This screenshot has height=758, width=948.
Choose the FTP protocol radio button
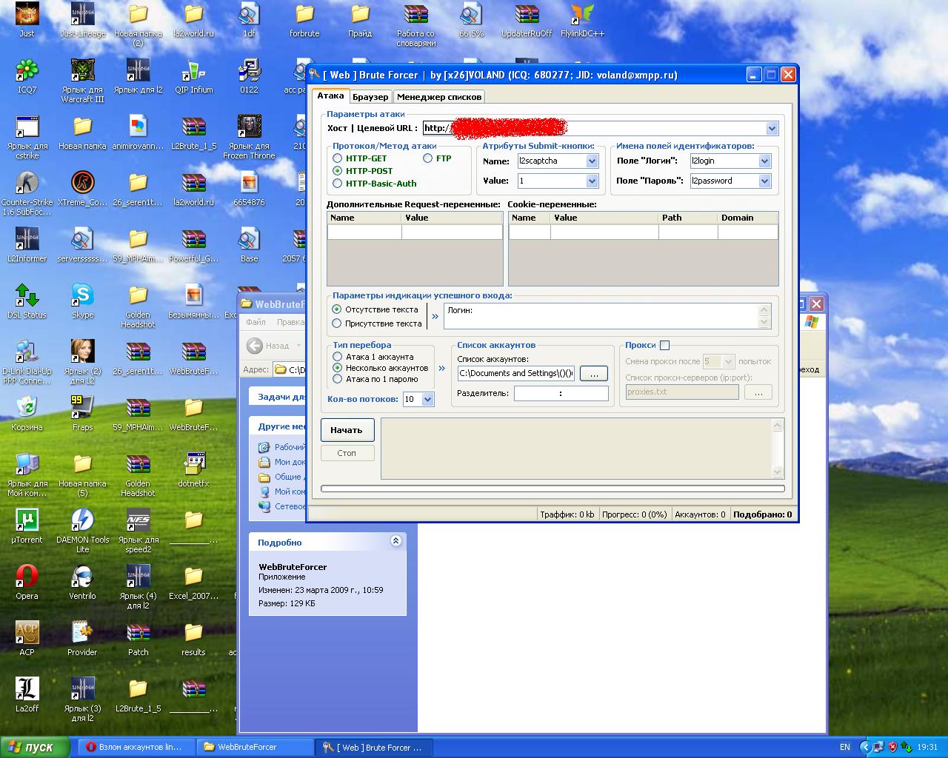(428, 158)
